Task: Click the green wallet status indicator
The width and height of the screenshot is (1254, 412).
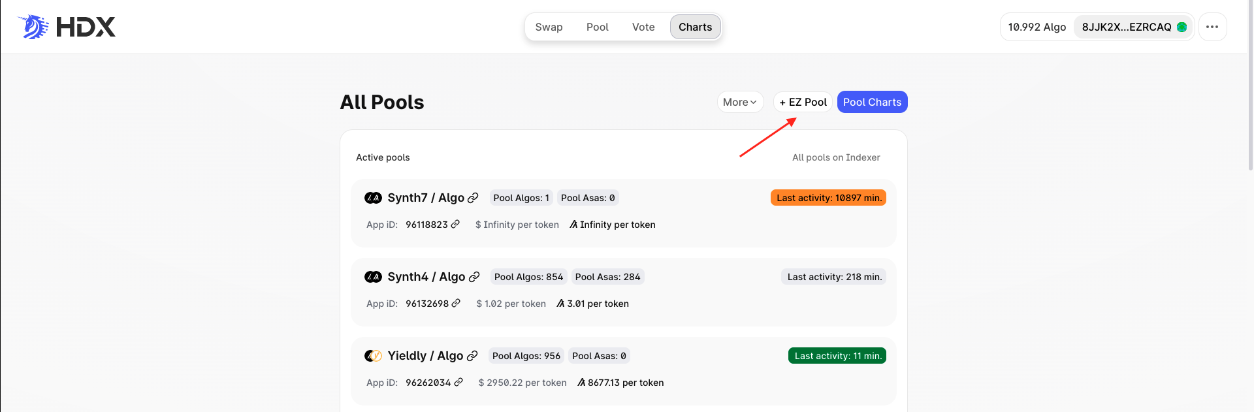Action: [1182, 27]
